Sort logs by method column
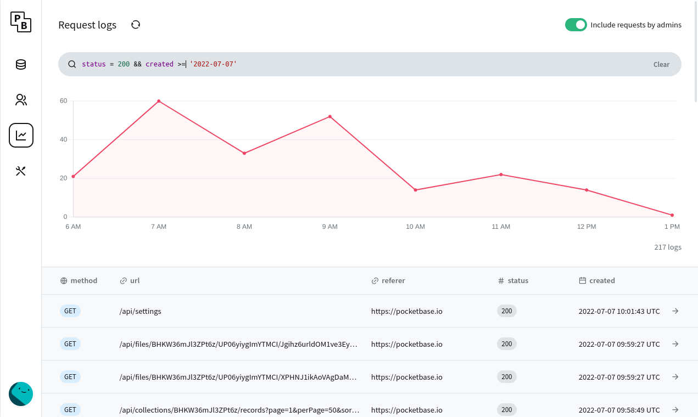698x417 pixels. click(x=79, y=280)
